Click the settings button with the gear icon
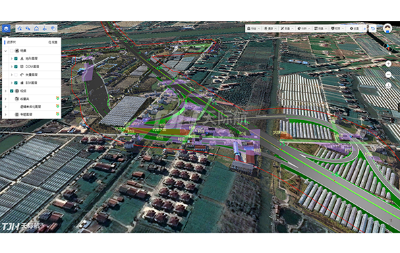Image resolution: width=400 pixels, height=253 pixels. tap(354, 28)
